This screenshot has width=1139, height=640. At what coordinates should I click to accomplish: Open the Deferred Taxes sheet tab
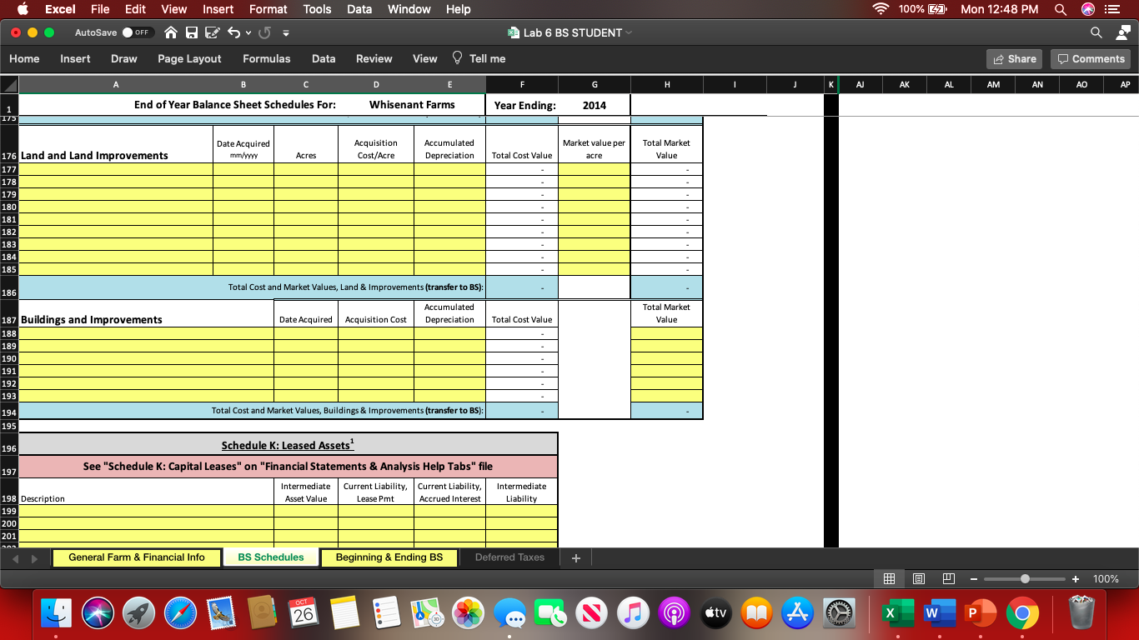pyautogui.click(x=509, y=557)
